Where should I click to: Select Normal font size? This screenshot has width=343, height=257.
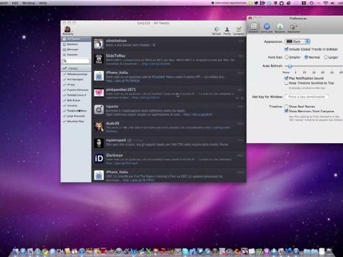point(306,57)
